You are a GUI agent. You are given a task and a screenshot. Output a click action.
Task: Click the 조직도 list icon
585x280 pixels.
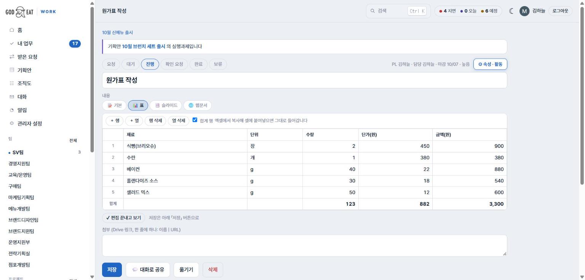pos(11,83)
